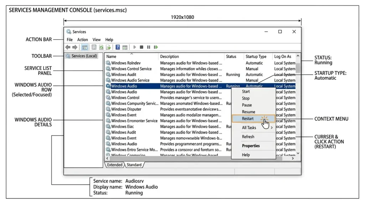The width and height of the screenshot is (365, 204).
Task: Select the Windows Errononter Service row
Action: coord(200,121)
